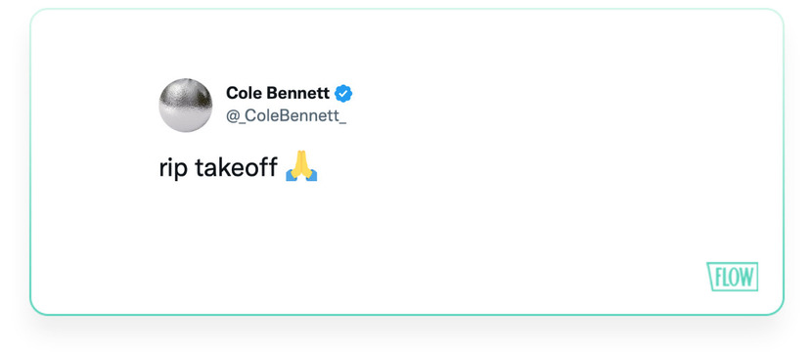Open the @_ColeBennett_ handle link
The height and width of the screenshot is (354, 812).
pos(286,116)
